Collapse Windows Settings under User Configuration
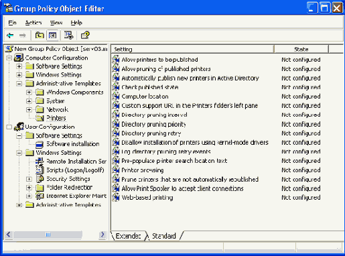345x256 pixels. [19, 153]
